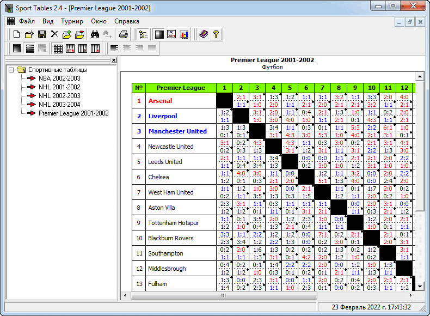Image resolution: width=430 pixels, height=316 pixels.
Task: Show home and away results with H&A icon
Action: pyautogui.click(x=70, y=48)
